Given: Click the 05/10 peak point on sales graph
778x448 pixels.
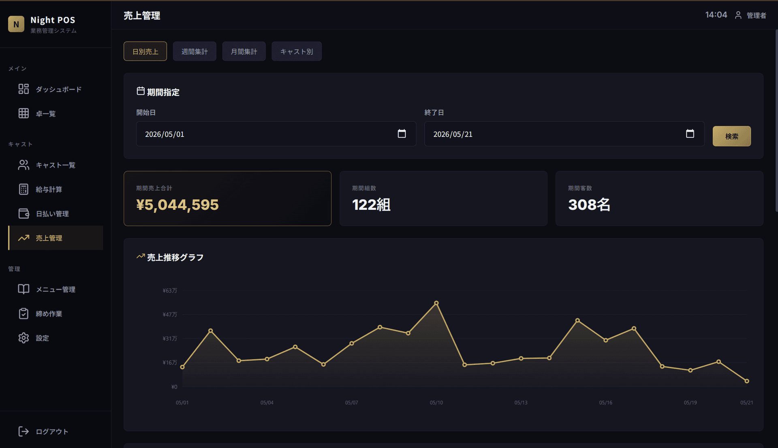Looking at the screenshot, I should [436, 303].
